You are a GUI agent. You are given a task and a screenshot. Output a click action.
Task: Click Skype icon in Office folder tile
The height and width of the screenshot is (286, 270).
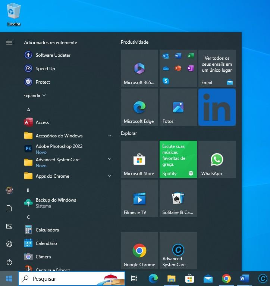point(166,81)
